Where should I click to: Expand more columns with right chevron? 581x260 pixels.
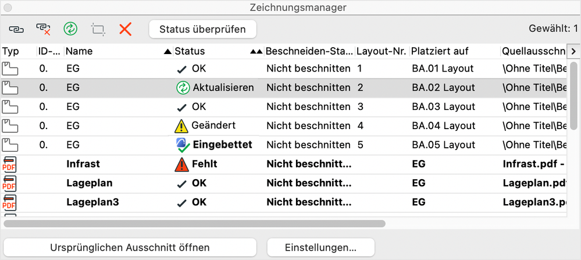pyautogui.click(x=573, y=51)
